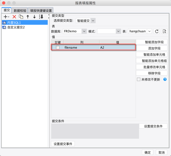
Task: Click the 移除字段 button
Action: tap(152, 73)
